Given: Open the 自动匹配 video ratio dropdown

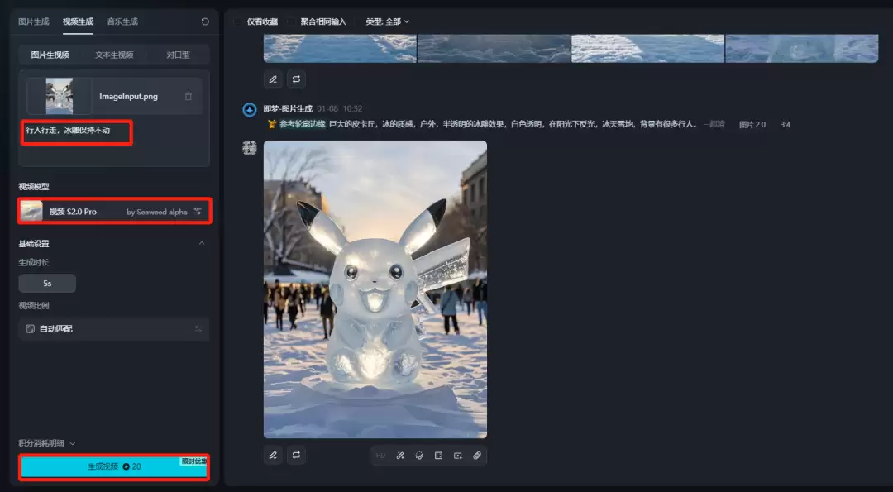Looking at the screenshot, I should point(114,328).
